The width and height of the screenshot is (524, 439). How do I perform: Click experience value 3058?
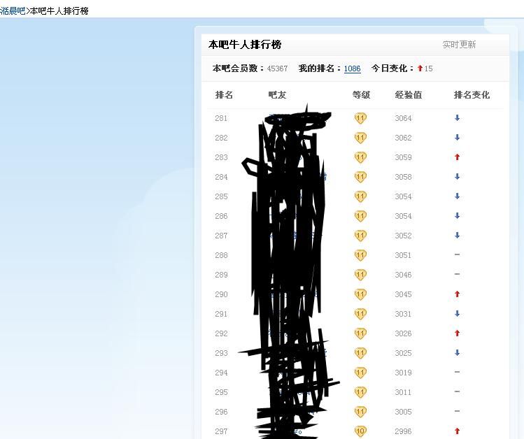[404, 177]
